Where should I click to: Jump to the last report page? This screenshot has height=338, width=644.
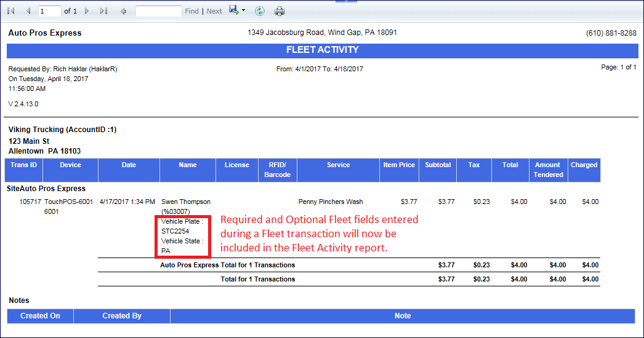[103, 11]
